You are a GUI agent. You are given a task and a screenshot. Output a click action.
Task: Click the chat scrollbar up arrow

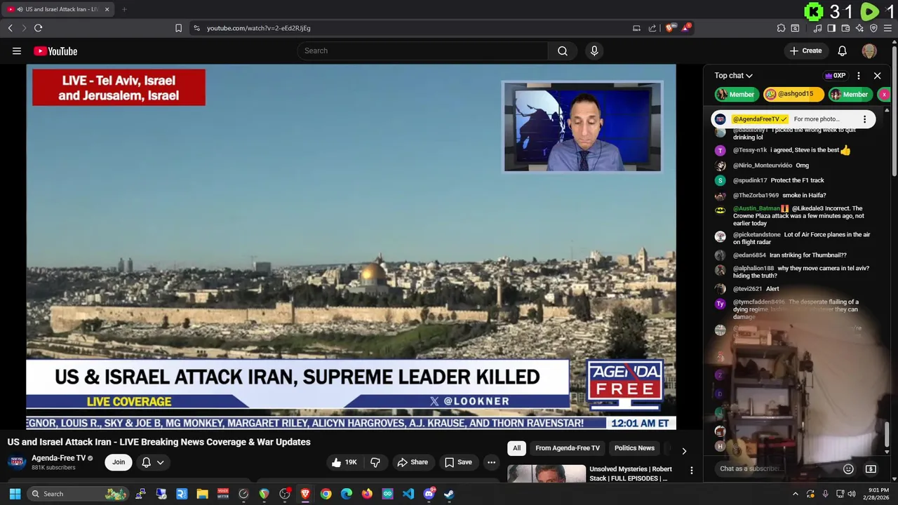tap(887, 111)
